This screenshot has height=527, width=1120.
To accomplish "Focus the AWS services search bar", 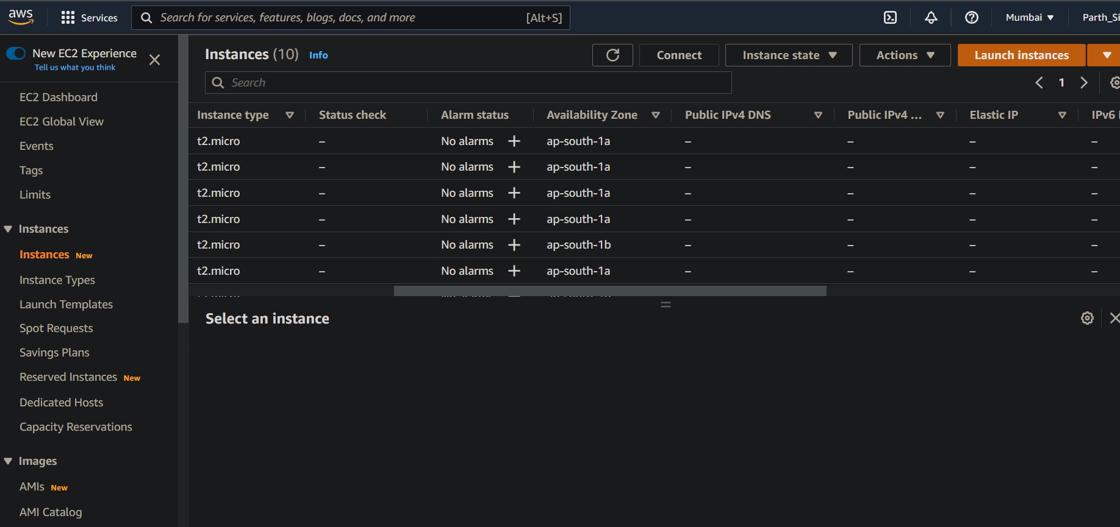I will pos(351,18).
